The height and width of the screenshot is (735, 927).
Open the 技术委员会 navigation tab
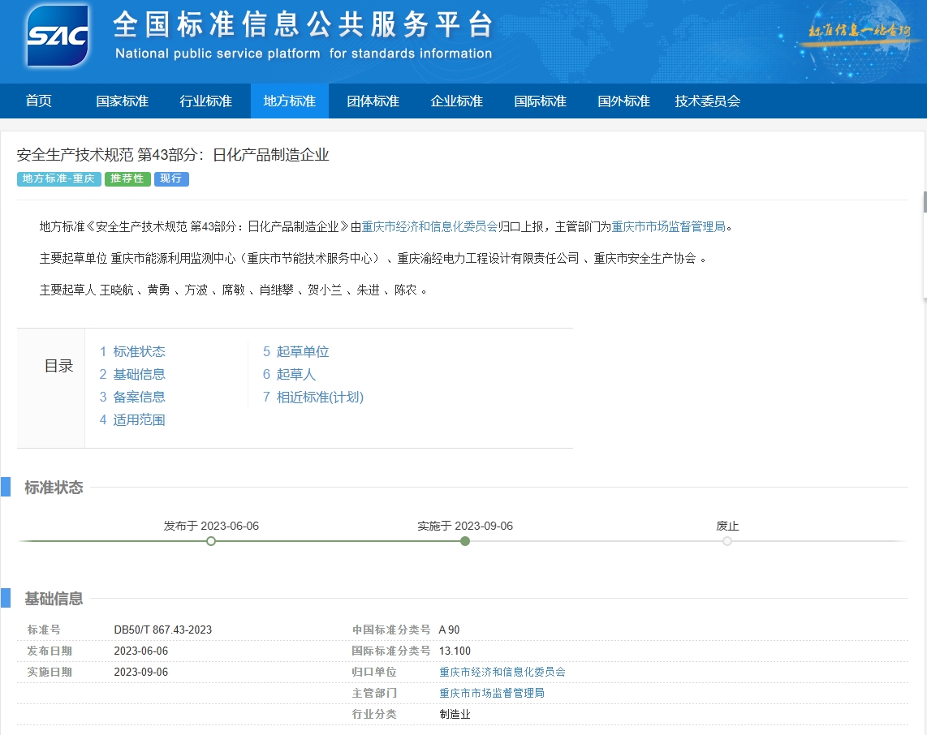coord(707,101)
